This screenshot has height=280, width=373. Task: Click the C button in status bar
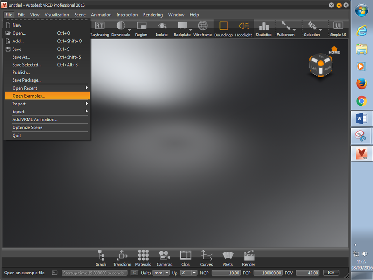134,273
